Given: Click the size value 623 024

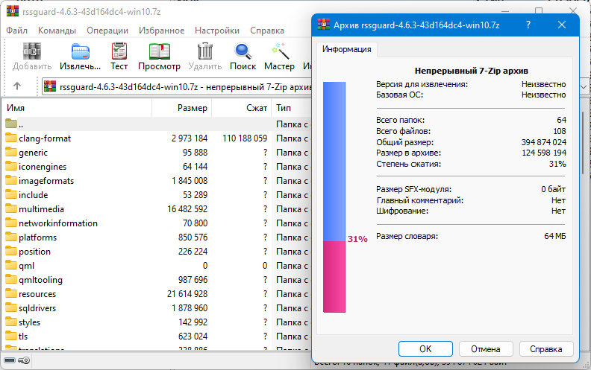Looking at the screenshot, I should tap(193, 336).
